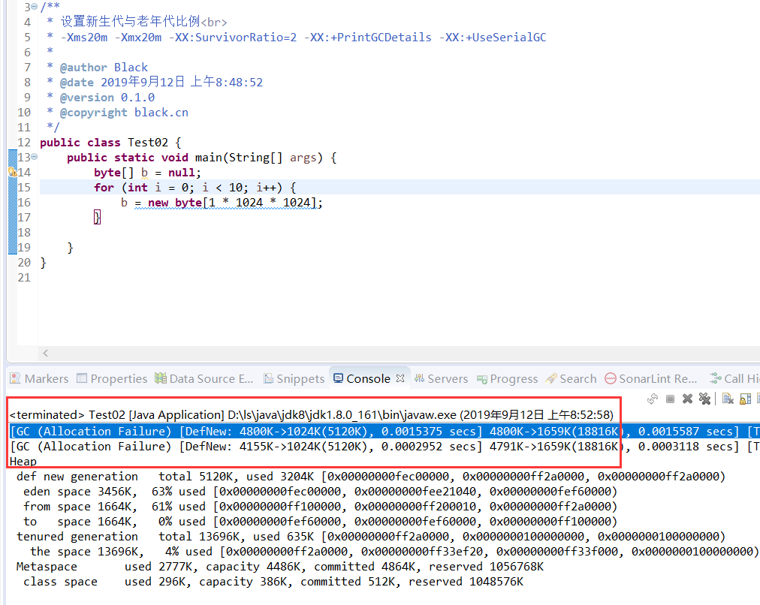
Task: Click the warning marker icon on line 14
Action: click(13, 172)
